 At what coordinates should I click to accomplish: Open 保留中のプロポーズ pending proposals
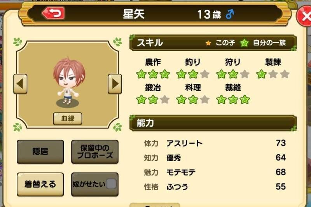95,152
